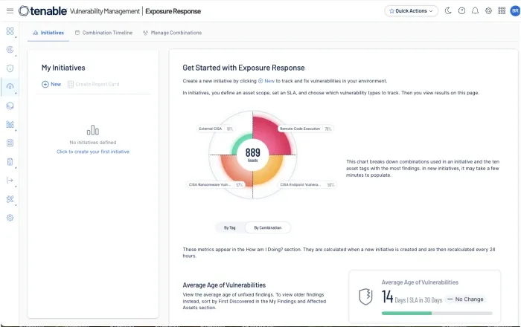Viewport: 521px width, 327px height.
Task: Open the export arrow icon in sidebar
Action: point(10,181)
